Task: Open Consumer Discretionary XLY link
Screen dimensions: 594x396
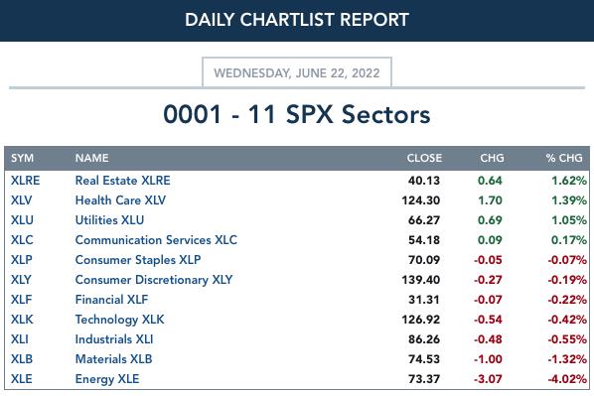Action: [154, 280]
